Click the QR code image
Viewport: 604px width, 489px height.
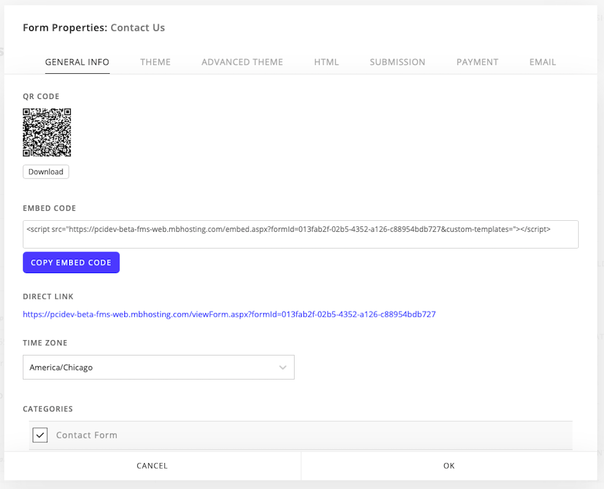point(47,132)
